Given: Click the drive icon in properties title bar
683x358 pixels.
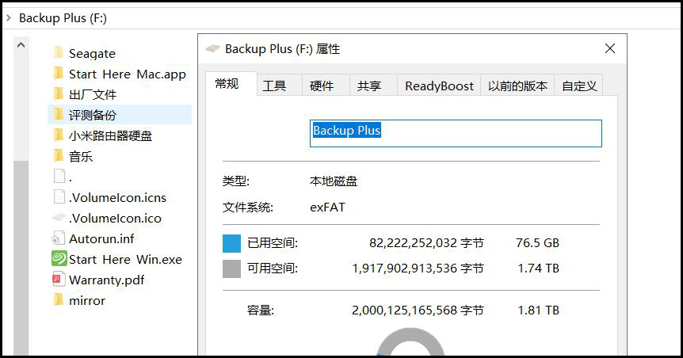Looking at the screenshot, I should click(212, 48).
